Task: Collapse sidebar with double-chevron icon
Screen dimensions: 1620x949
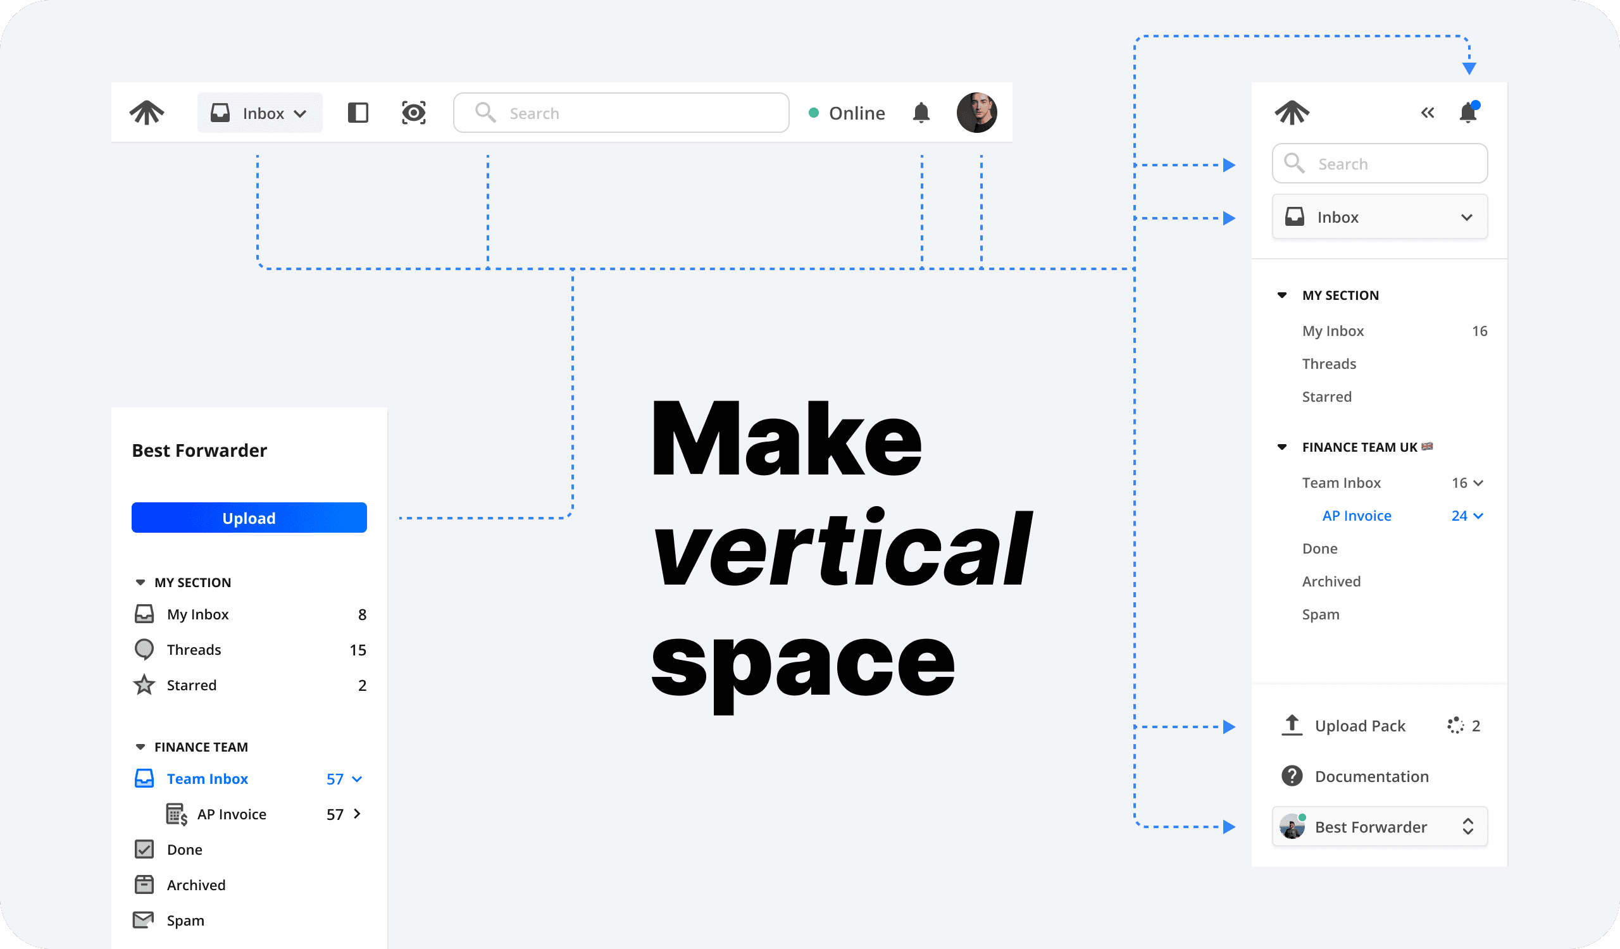Action: click(x=1427, y=113)
